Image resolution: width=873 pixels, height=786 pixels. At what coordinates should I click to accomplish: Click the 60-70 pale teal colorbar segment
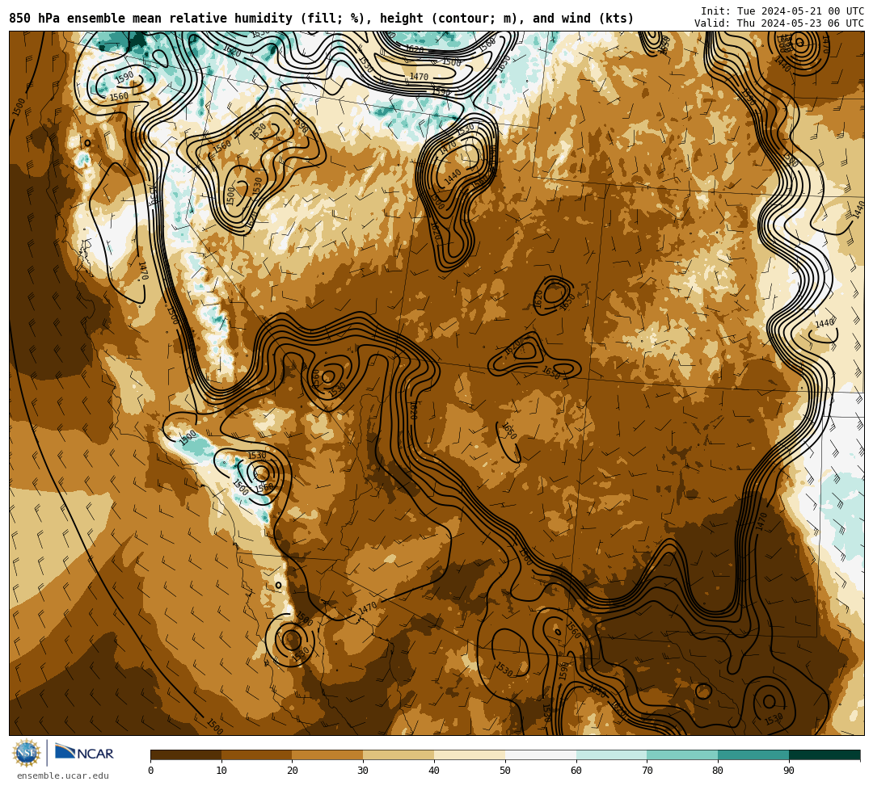(x=611, y=754)
